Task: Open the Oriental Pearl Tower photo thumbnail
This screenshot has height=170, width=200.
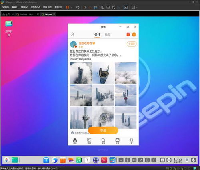Action: pyautogui.click(x=126, y=95)
